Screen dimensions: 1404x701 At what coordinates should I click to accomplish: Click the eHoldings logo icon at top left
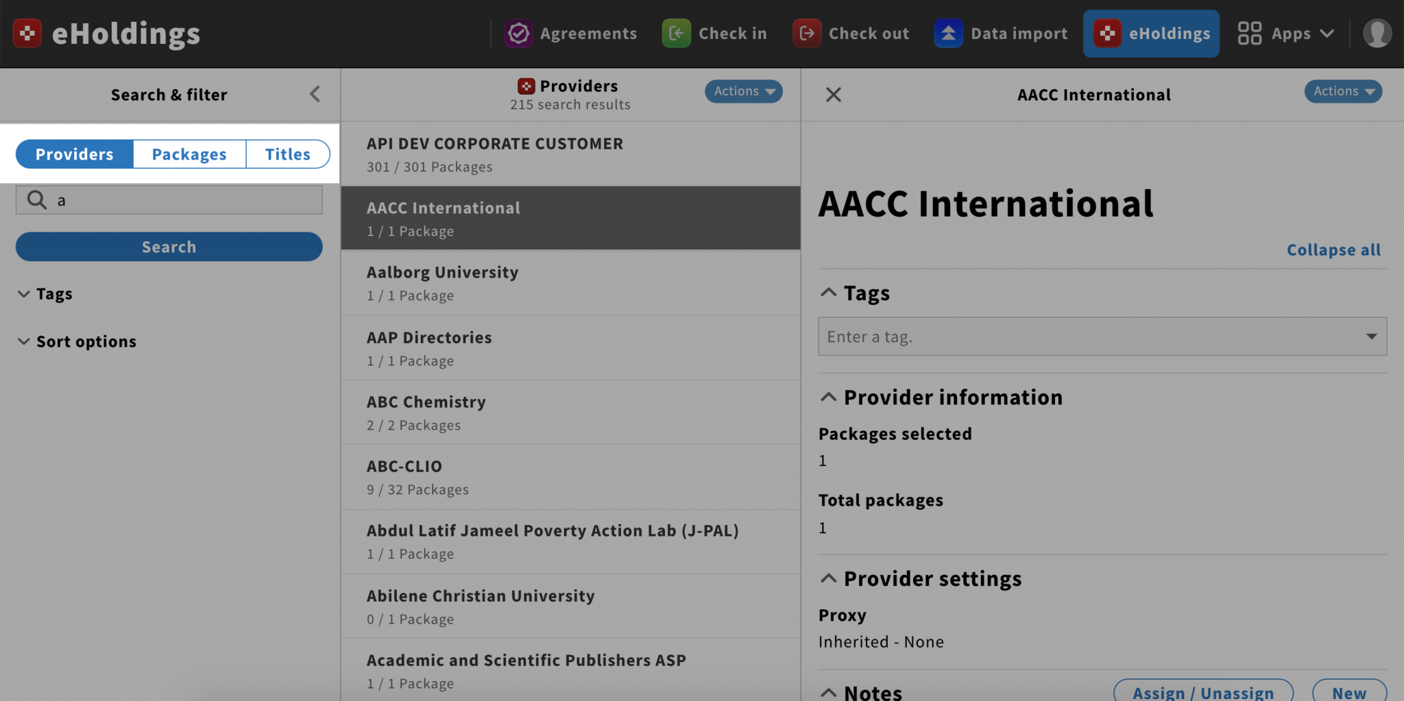click(x=27, y=33)
